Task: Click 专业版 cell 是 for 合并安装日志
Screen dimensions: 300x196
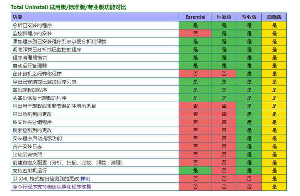Action: coord(249,147)
